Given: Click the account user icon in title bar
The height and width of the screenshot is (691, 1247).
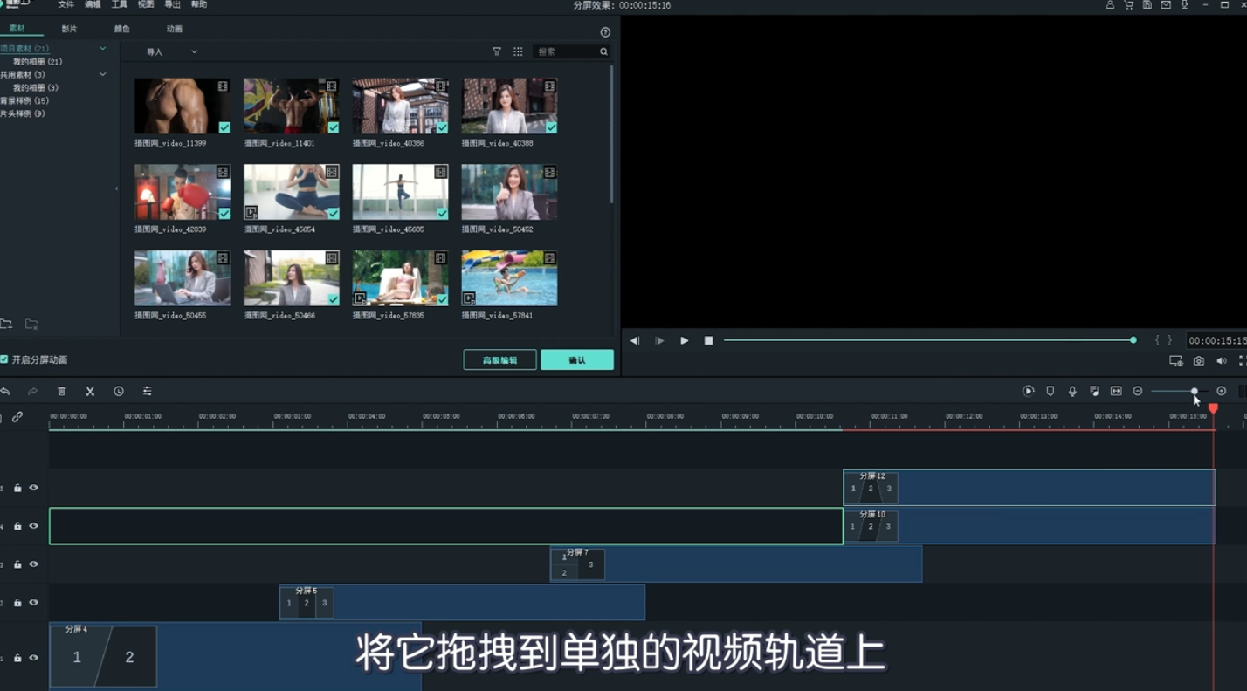Looking at the screenshot, I should [x=1110, y=4].
